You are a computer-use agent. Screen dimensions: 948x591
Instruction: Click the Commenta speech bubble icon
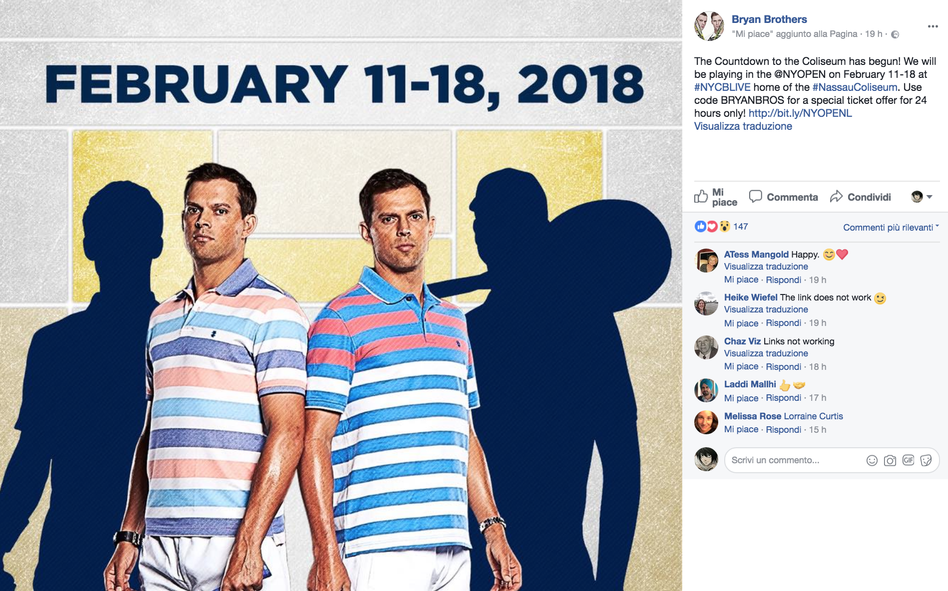(x=755, y=197)
